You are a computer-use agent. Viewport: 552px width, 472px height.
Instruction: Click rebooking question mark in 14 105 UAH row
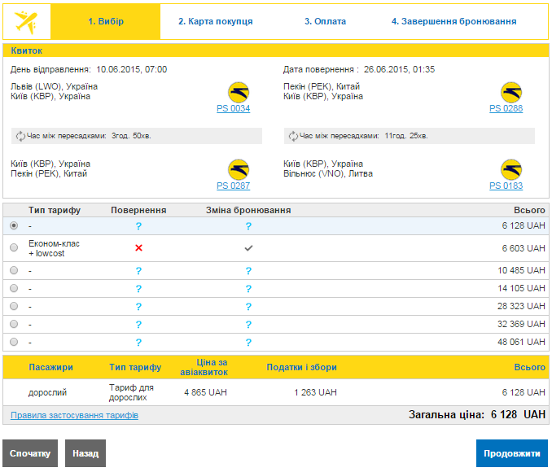coord(248,289)
